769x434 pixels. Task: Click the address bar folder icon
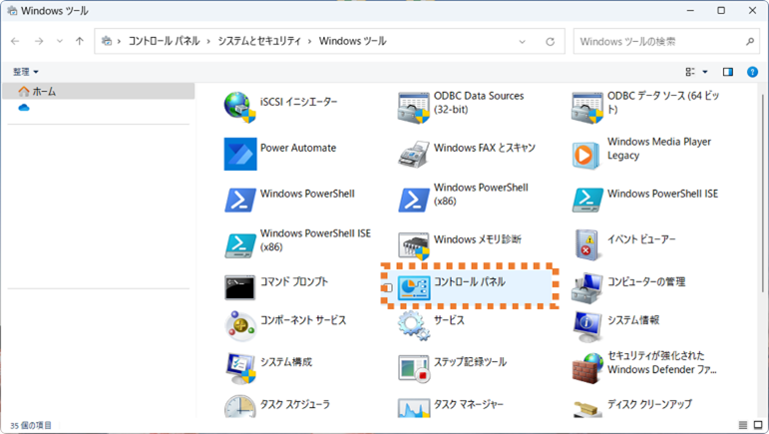(107, 41)
